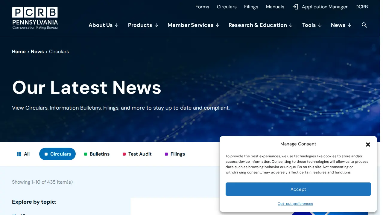This screenshot has width=383, height=215.
Task: Visit the DCRB link
Action: pyautogui.click(x=362, y=7)
